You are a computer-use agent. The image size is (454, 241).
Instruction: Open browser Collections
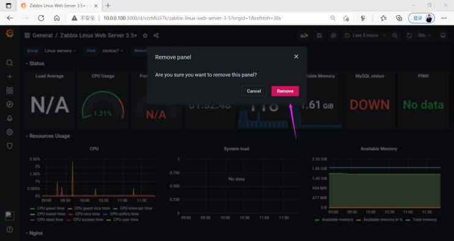click(x=399, y=18)
